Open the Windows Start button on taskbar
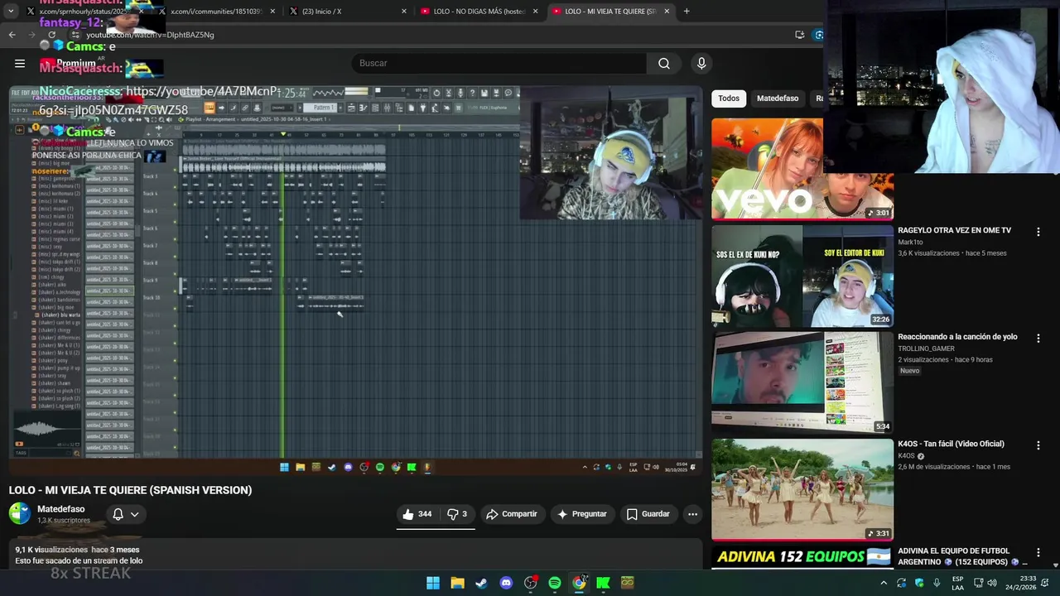 click(x=432, y=583)
